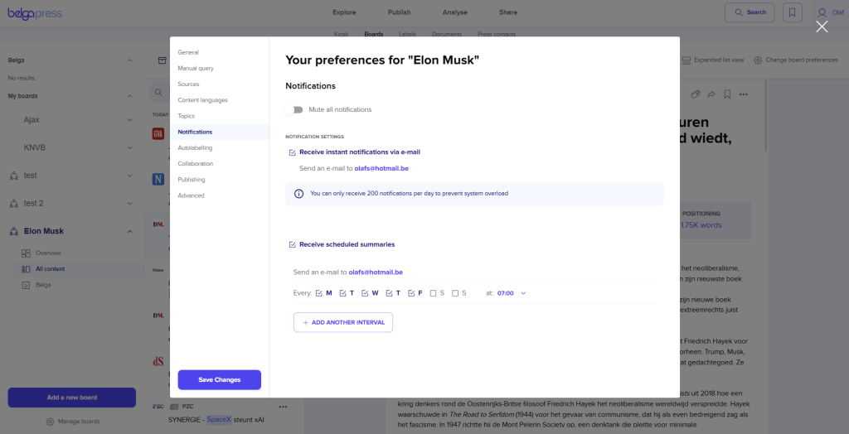This screenshot has height=434, width=849.
Task: Uncheck Receive scheduled summaries
Action: pyautogui.click(x=292, y=245)
